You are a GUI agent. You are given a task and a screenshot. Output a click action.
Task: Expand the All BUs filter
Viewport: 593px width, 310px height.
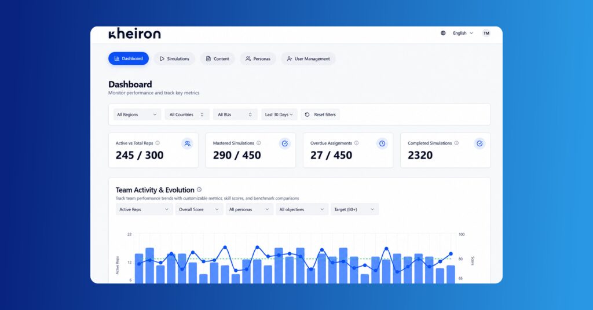tap(235, 115)
